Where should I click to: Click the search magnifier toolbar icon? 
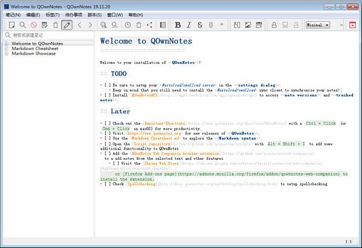[x=22, y=25]
